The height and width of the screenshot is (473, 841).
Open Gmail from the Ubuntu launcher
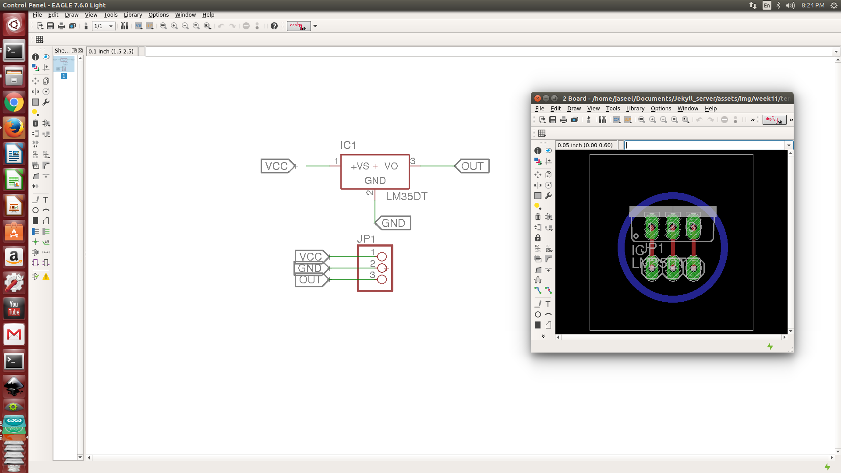tap(14, 335)
